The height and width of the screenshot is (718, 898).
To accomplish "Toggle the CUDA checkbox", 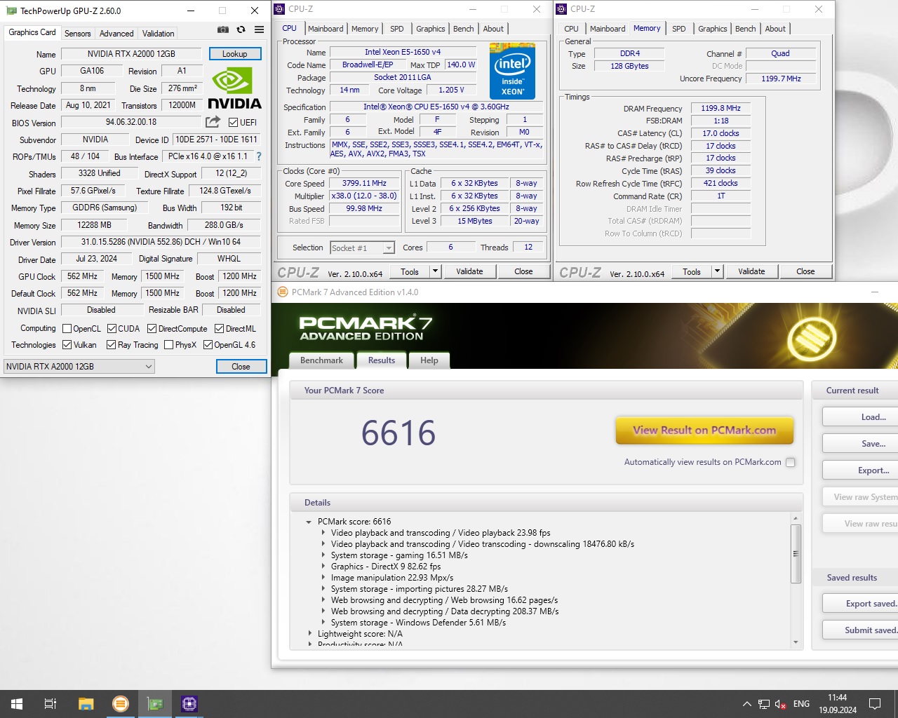I will click(x=112, y=328).
